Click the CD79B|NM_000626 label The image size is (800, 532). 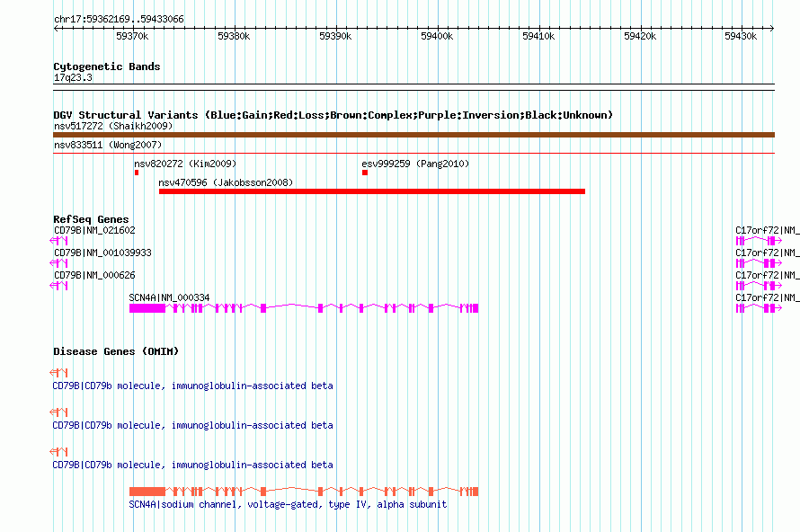(94, 275)
